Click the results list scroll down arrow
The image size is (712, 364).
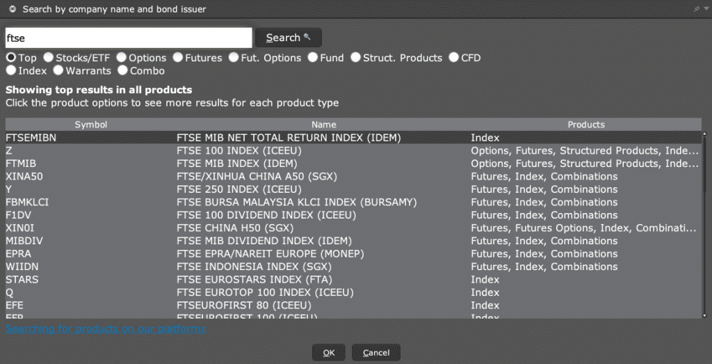[705, 315]
